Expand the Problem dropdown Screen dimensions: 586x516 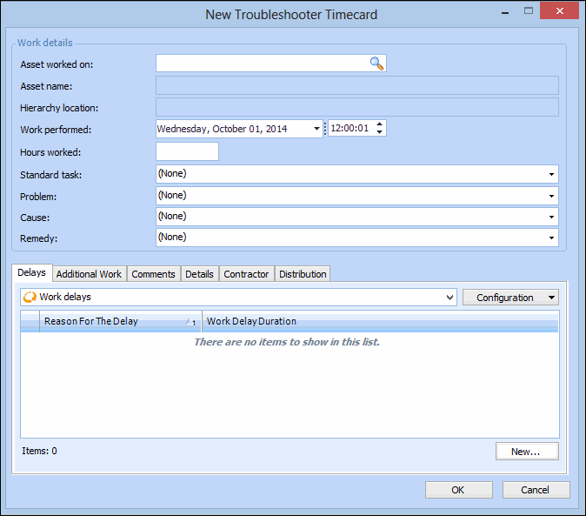pos(551,196)
